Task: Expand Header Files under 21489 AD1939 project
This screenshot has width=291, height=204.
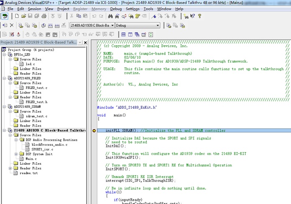Action: [10, 168]
